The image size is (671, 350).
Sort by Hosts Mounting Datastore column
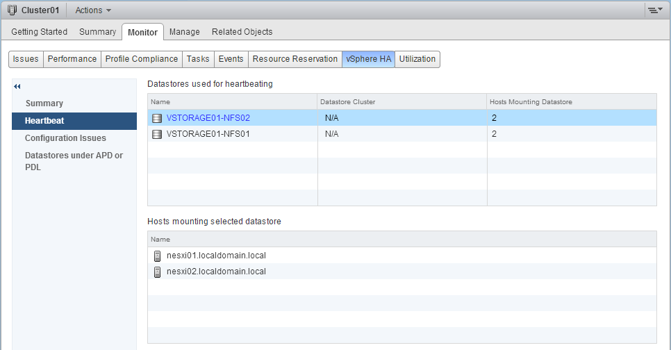[531, 102]
